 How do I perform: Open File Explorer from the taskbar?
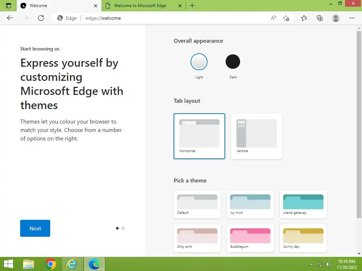tap(29, 264)
